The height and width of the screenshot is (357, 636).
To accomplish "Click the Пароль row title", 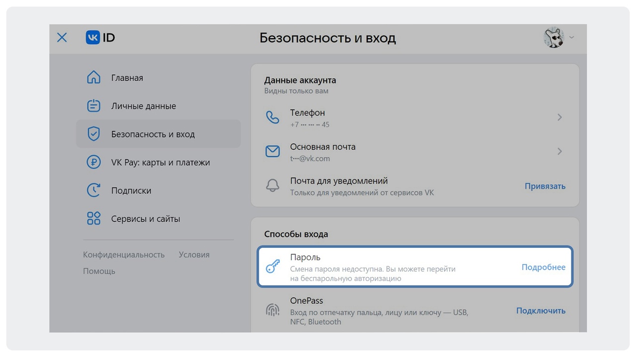I will [x=305, y=257].
